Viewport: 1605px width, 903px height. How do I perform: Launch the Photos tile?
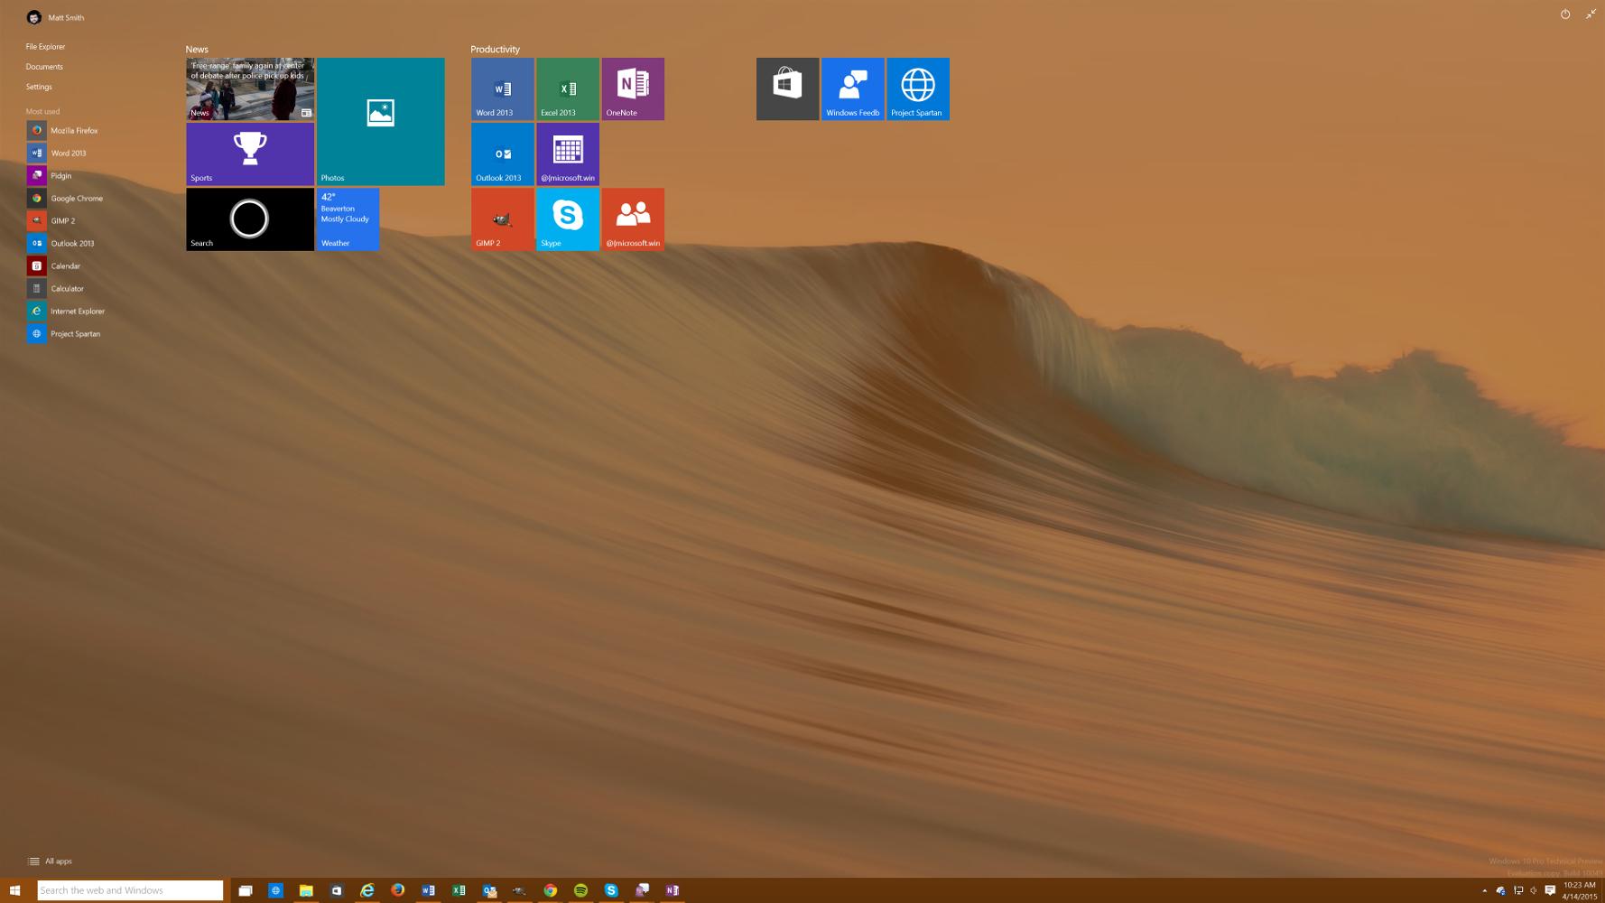click(x=380, y=121)
